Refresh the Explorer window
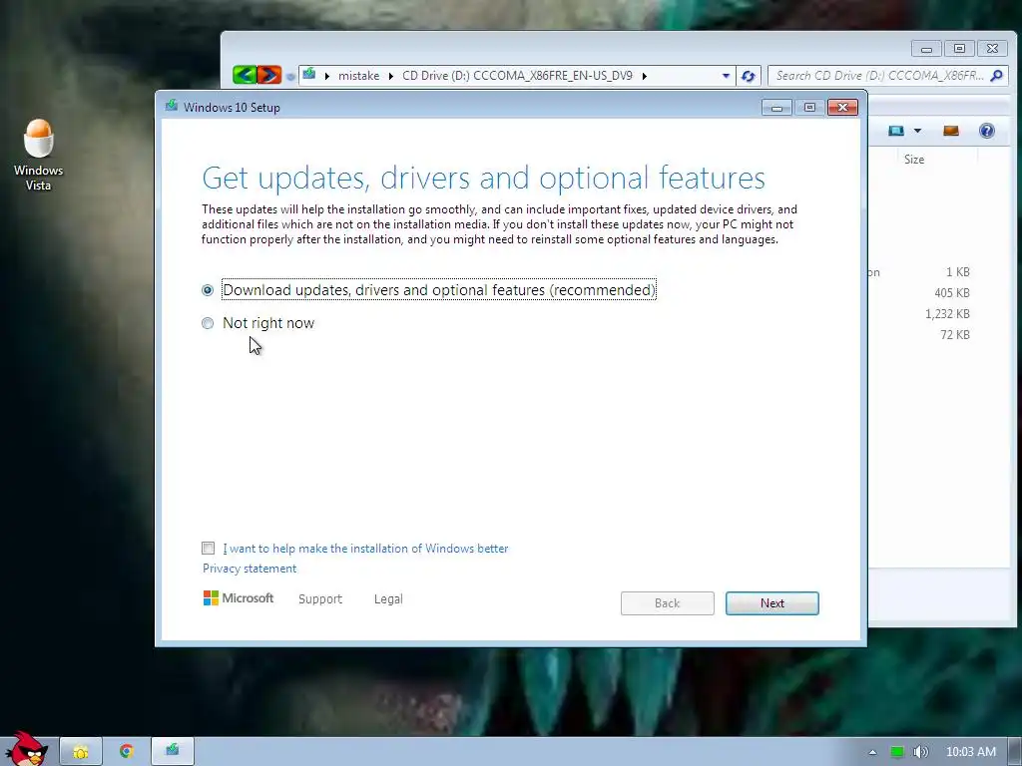1022x766 pixels. [x=749, y=76]
